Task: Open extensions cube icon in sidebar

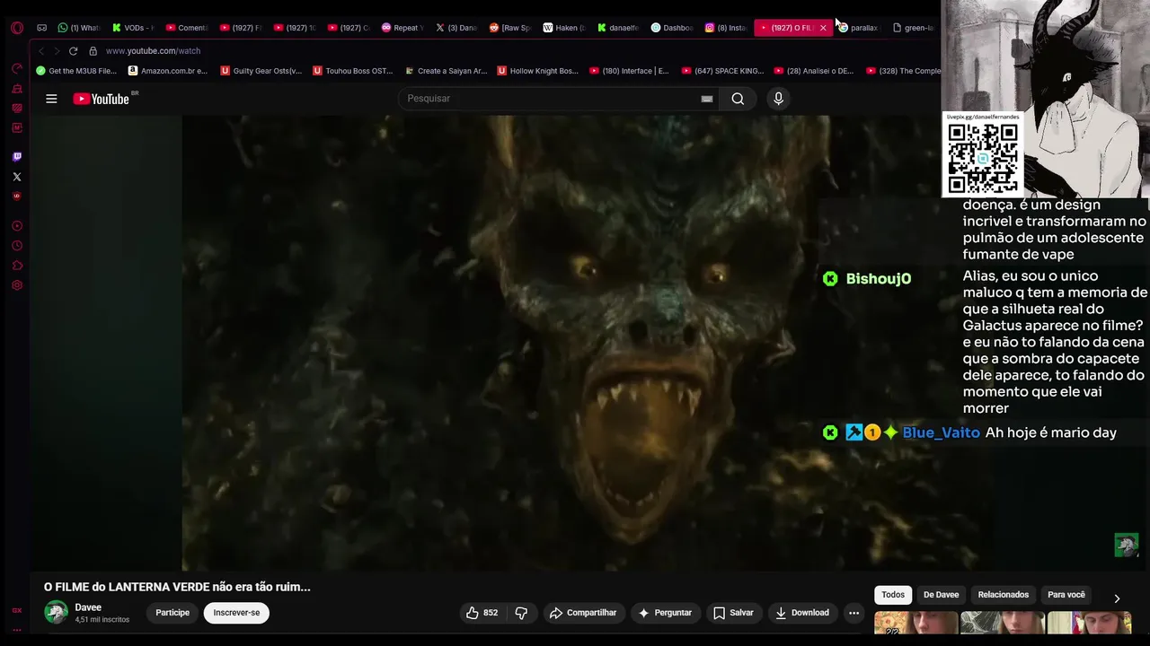Action: pyautogui.click(x=16, y=266)
